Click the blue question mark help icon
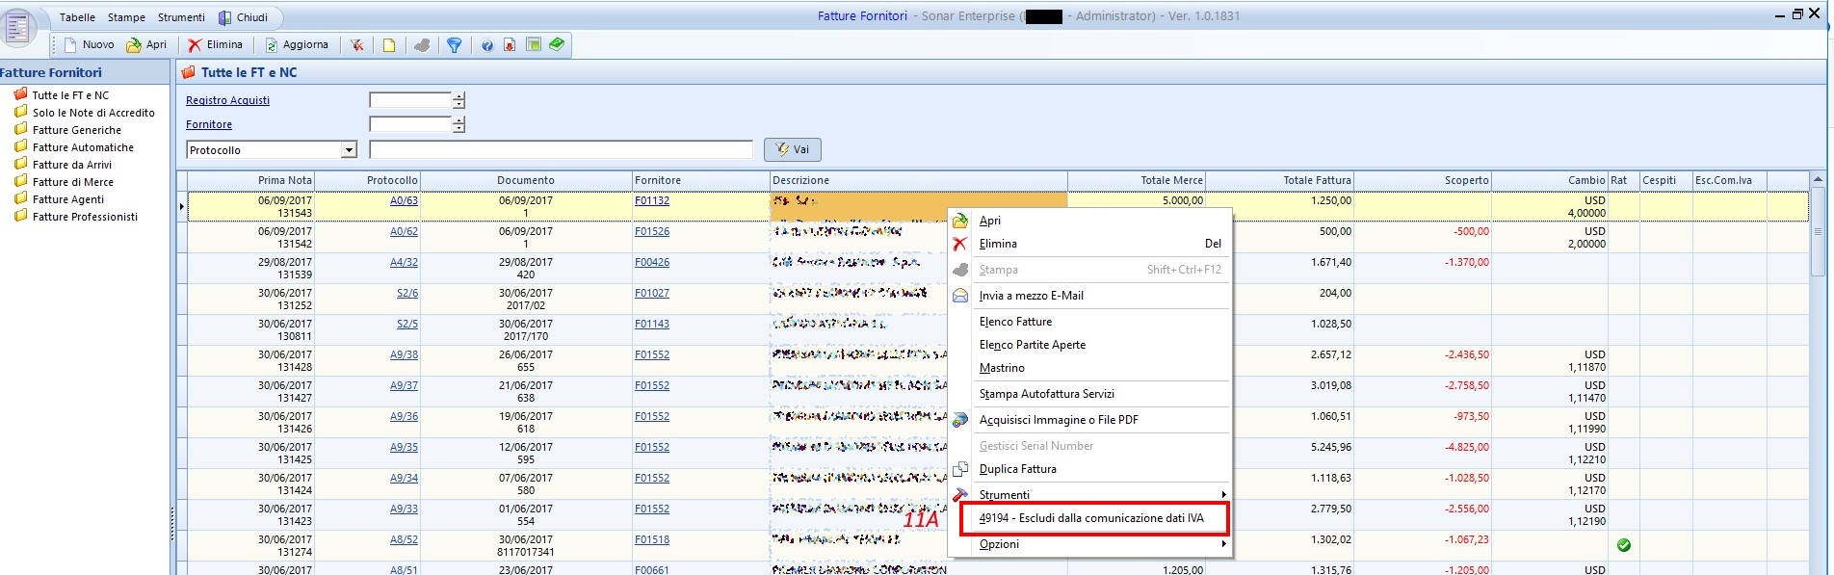 click(x=487, y=45)
